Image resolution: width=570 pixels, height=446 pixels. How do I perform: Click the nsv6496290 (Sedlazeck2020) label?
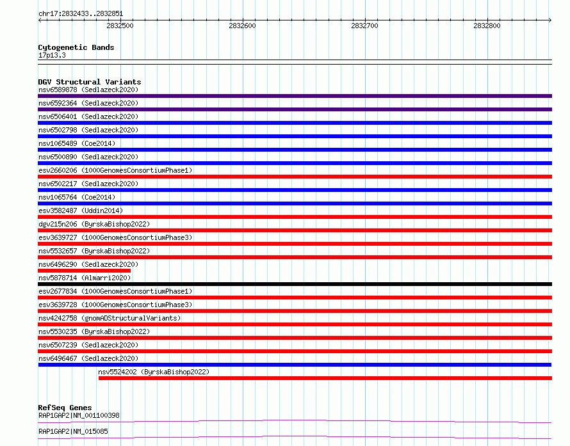(88, 264)
